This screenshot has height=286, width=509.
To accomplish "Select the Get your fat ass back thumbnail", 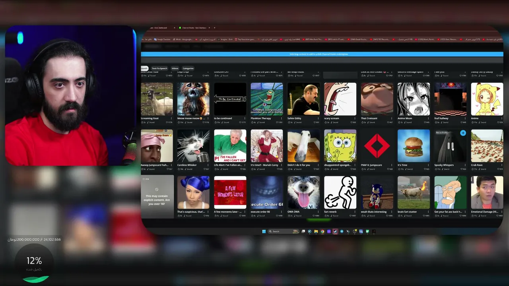I will coord(450,193).
